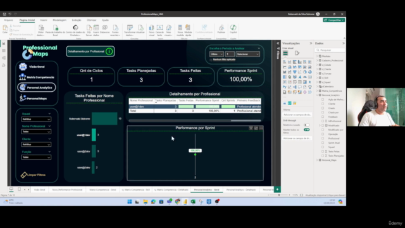Add a new report page
405x228 pixels.
point(277,189)
